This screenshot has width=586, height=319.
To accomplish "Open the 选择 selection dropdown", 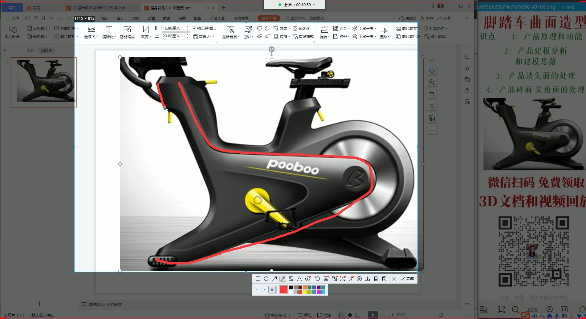I will point(384,32).
